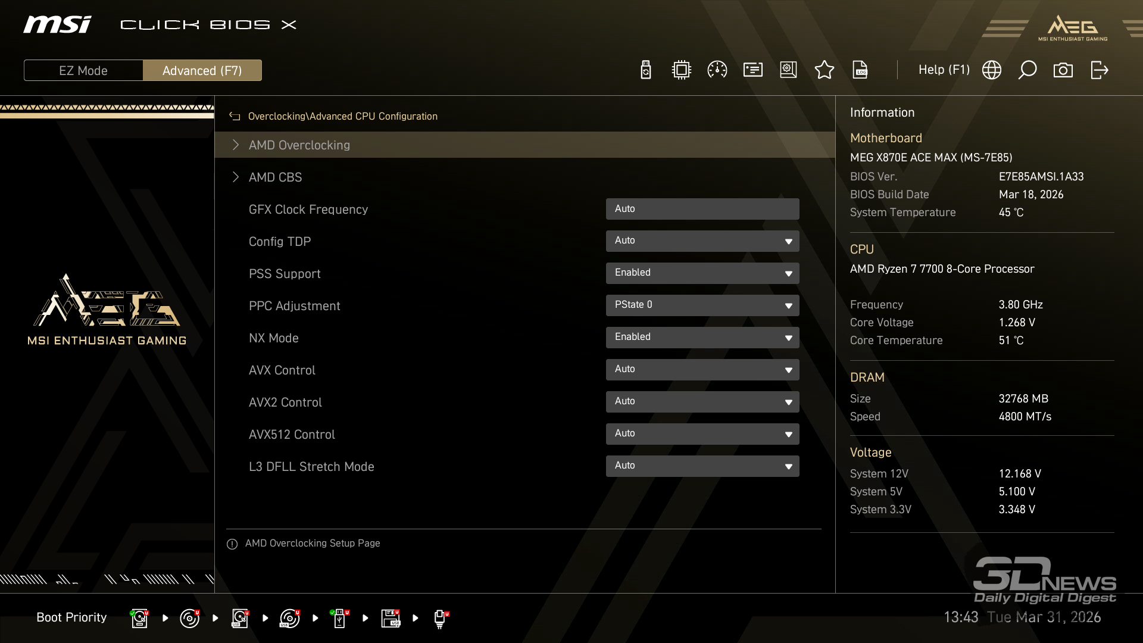The height and width of the screenshot is (643, 1143).
Task: Click Help (F1) button
Action: coord(944,70)
